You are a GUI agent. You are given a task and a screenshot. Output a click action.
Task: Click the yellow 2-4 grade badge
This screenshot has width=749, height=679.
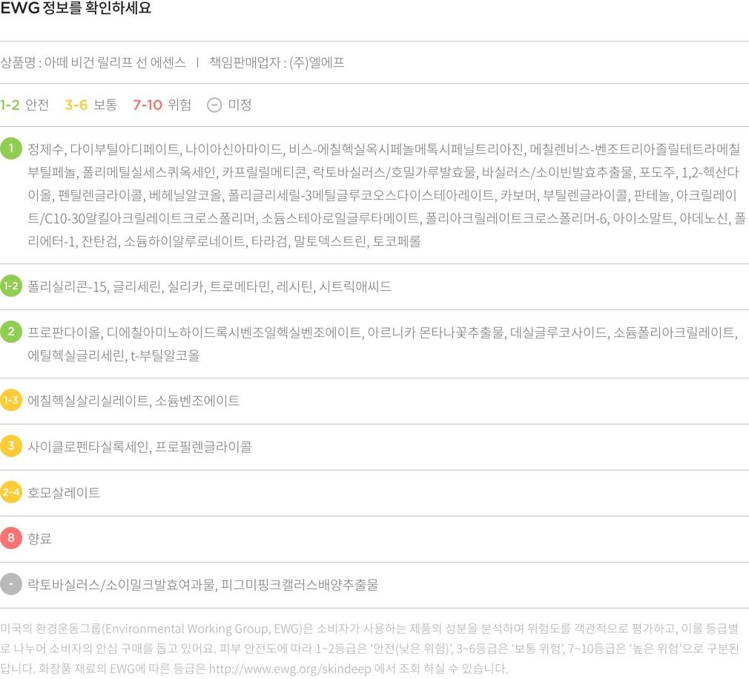(11, 493)
